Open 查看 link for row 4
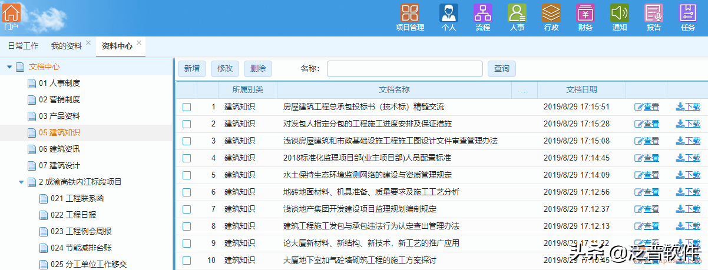The image size is (708, 270). point(647,158)
